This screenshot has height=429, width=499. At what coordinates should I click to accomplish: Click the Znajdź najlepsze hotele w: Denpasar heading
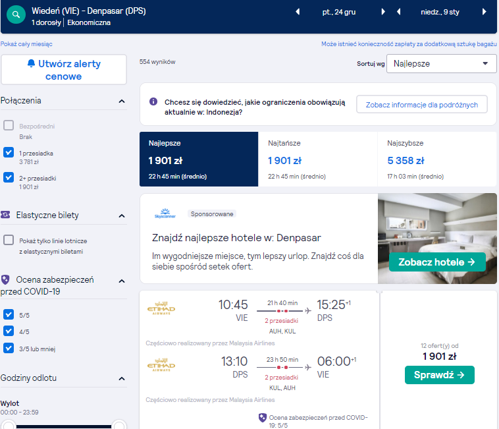tap(236, 238)
